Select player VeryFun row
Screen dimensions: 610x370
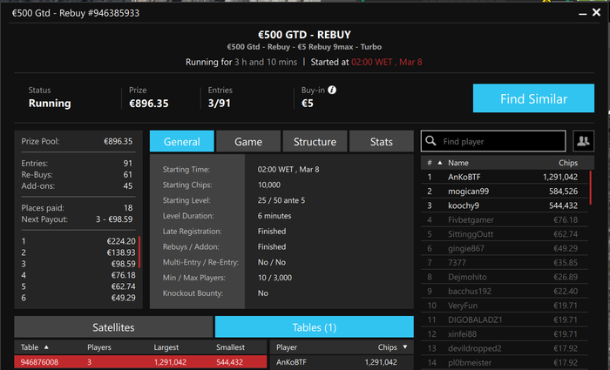(505, 306)
